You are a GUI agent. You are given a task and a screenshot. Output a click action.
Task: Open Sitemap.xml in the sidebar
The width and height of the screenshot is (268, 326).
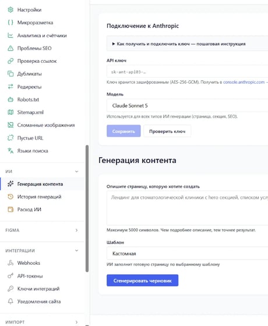tap(42, 112)
